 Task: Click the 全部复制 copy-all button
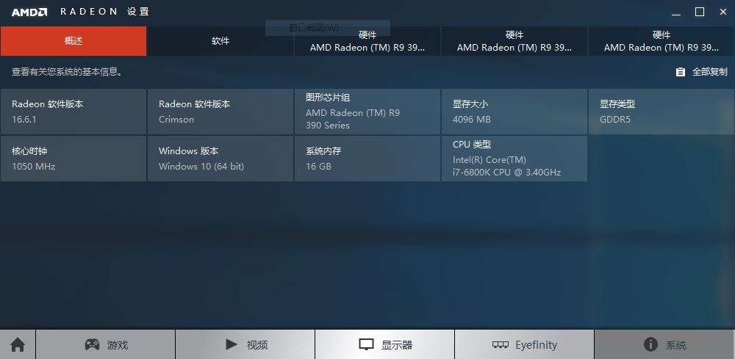point(702,72)
